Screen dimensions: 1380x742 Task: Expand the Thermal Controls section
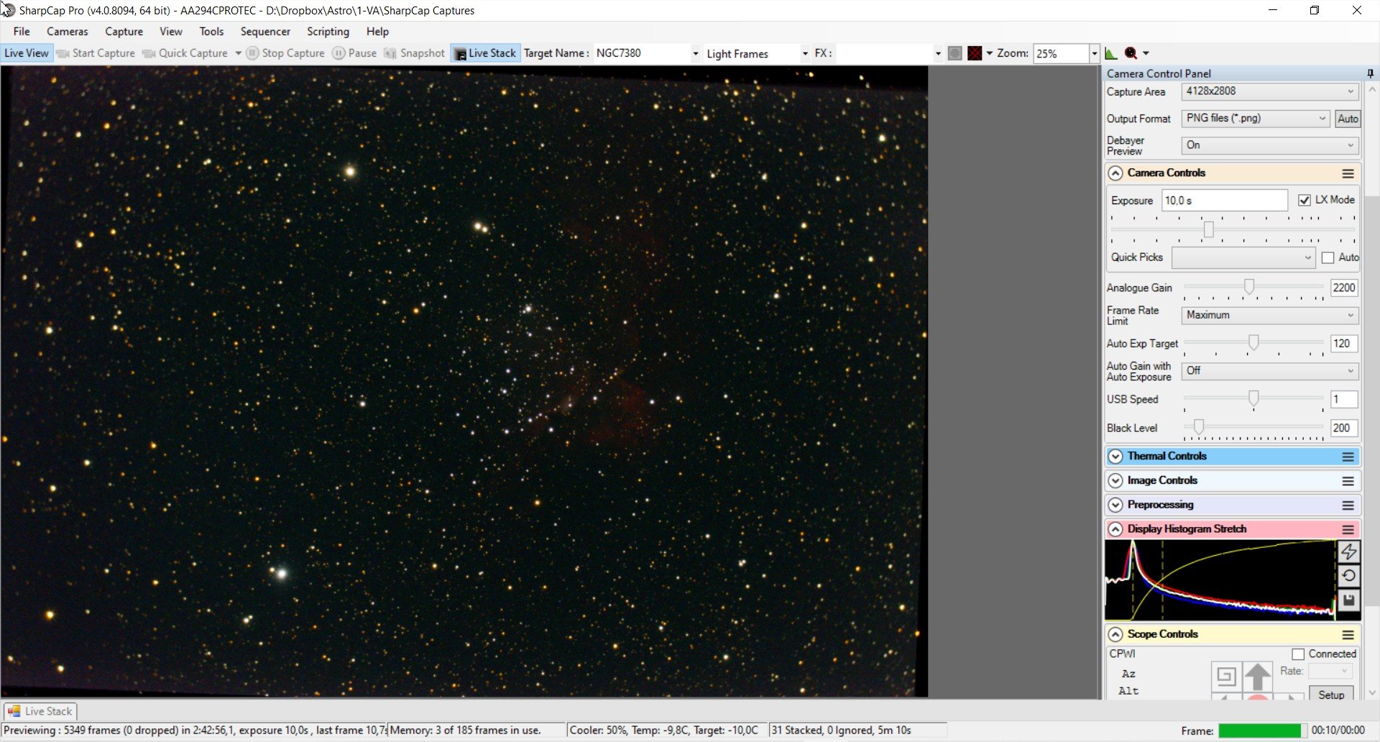[x=1115, y=457]
